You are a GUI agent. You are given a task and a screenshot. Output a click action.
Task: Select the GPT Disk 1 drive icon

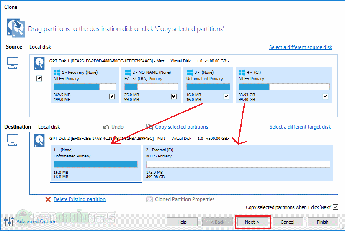click(x=39, y=63)
